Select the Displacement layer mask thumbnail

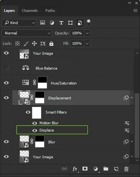pyautogui.click(x=40, y=97)
